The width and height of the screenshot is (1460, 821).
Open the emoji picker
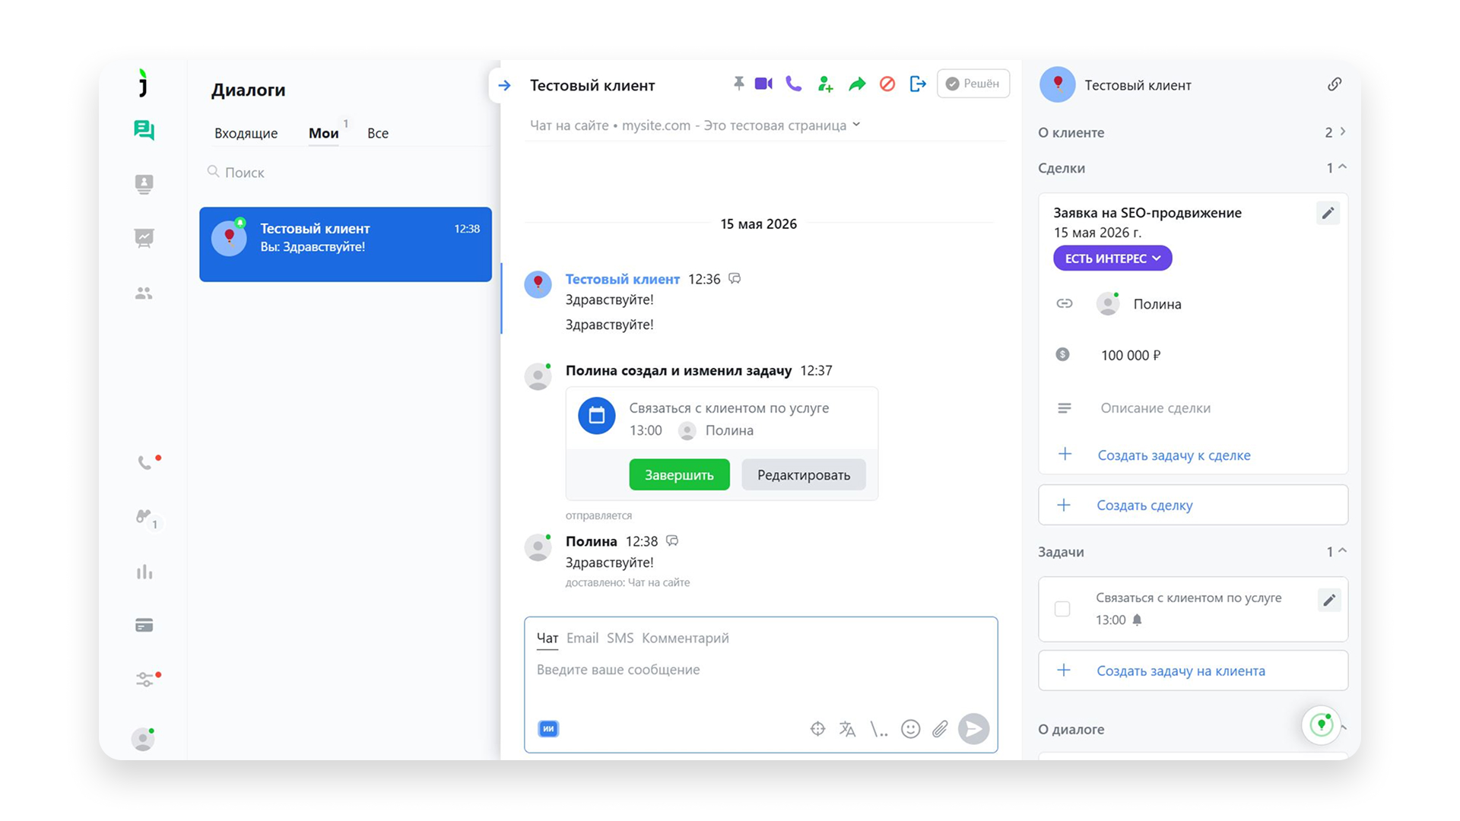[910, 729]
